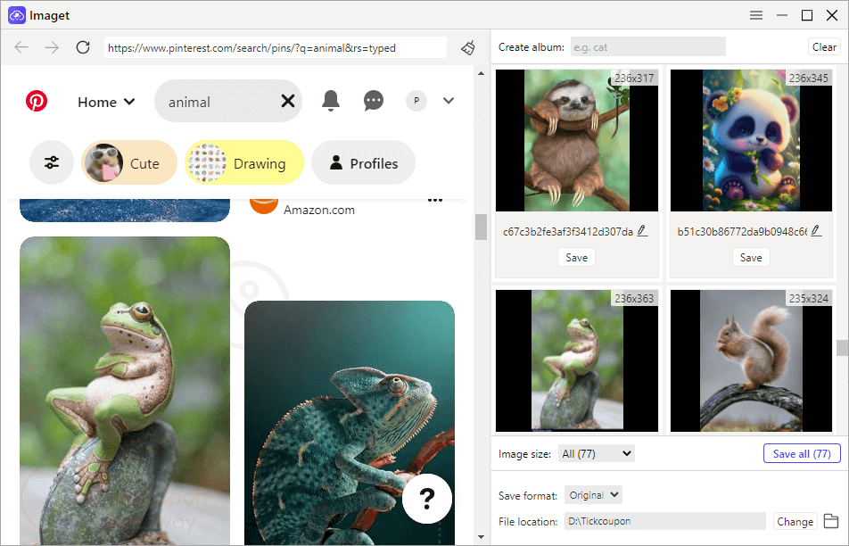Click the image list scrollbar thumb
The image size is (849, 546).
coord(843,348)
